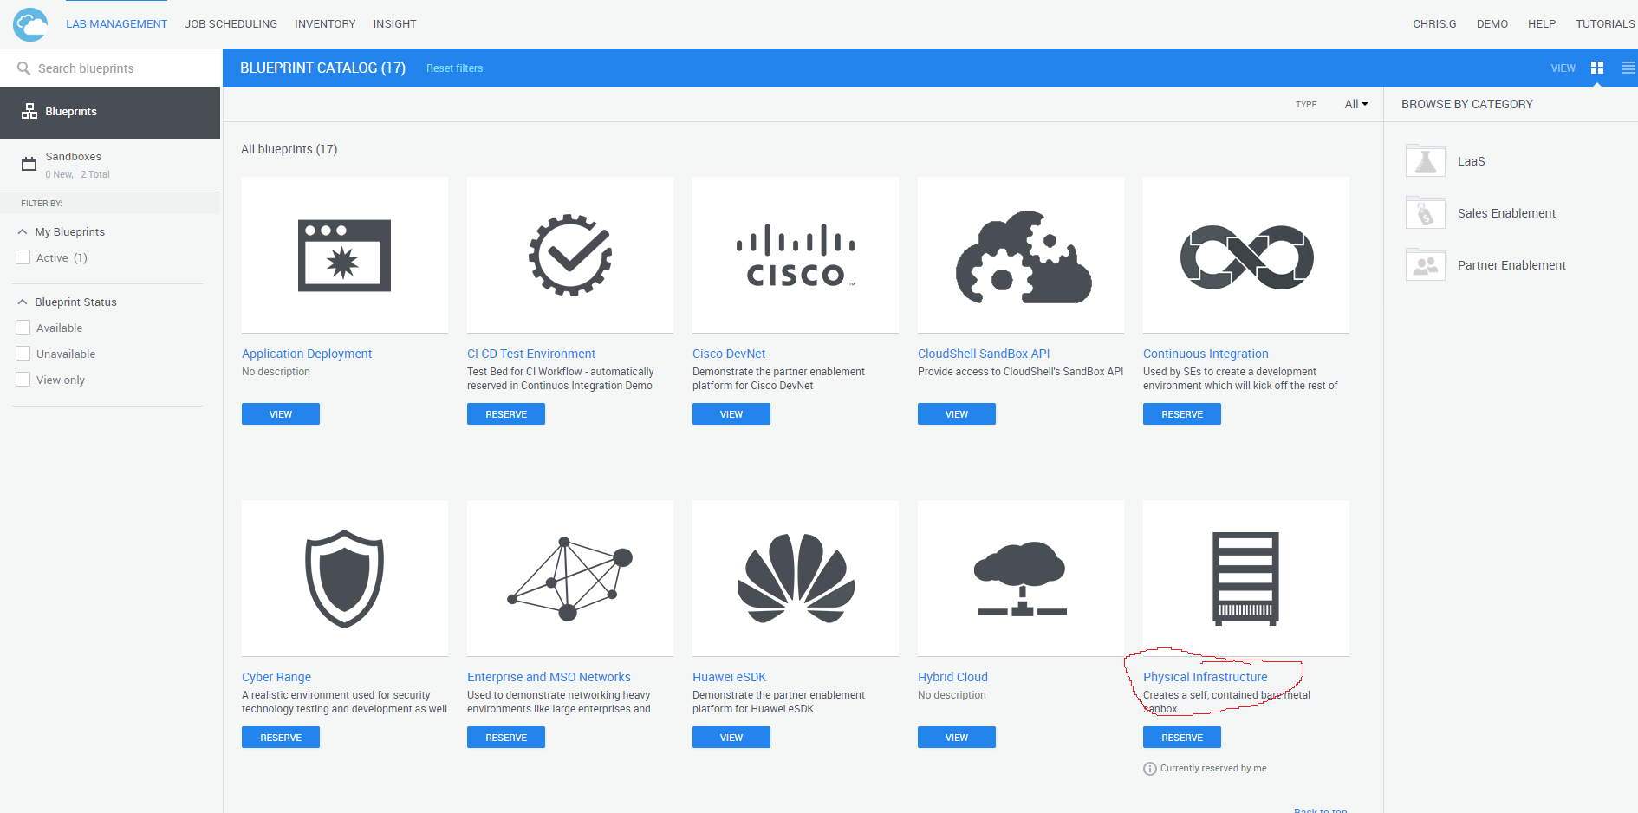Open the Insight tab
Screen dimensions: 1638x813
coord(394,24)
